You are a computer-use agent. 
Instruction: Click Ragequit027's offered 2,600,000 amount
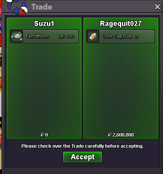(x=123, y=135)
